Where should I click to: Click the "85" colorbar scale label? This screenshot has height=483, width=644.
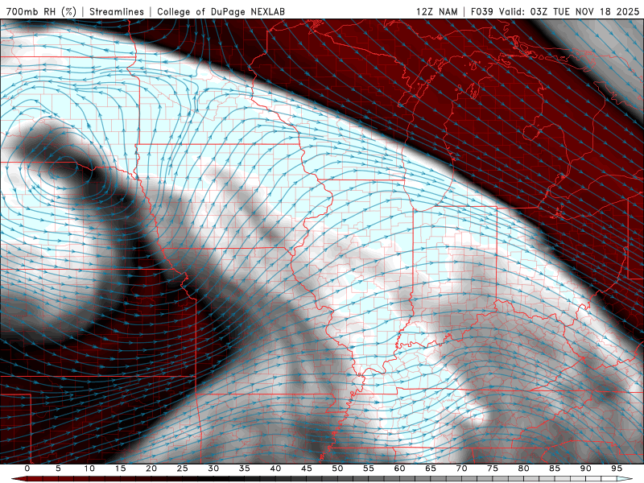point(555,469)
